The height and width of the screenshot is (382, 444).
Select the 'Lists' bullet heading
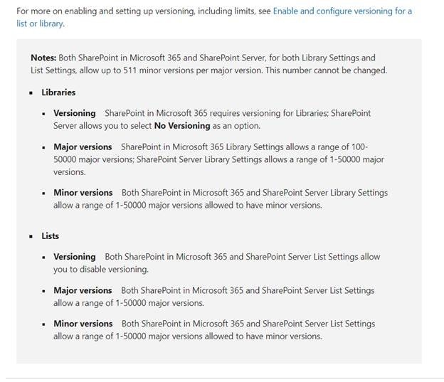pos(50,236)
